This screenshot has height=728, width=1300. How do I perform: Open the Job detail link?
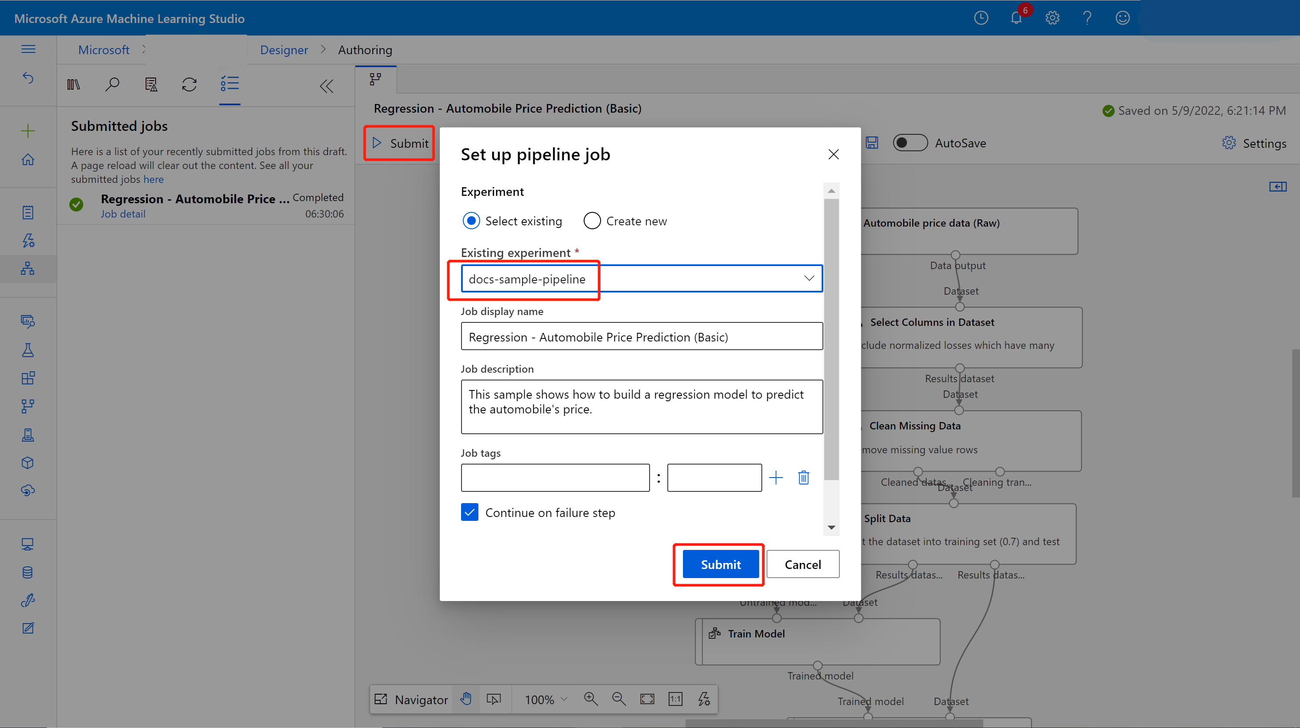[123, 214]
